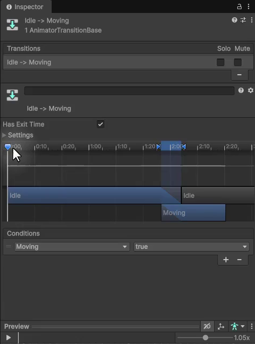Expand the Settings foldout

pyautogui.click(x=4, y=135)
